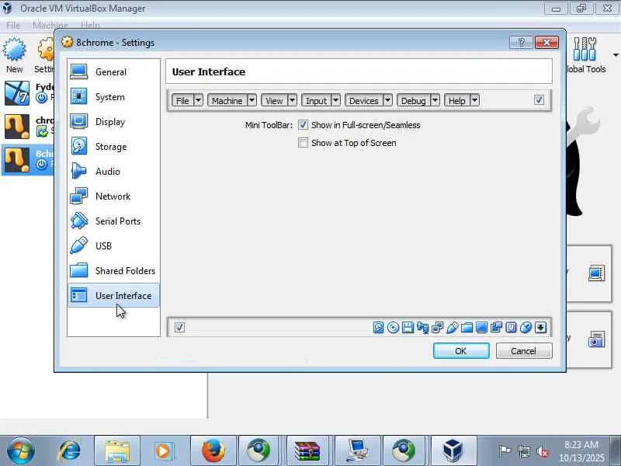621x466 pixels.
Task: Toggle the audio status bar indicator
Action: point(422,327)
